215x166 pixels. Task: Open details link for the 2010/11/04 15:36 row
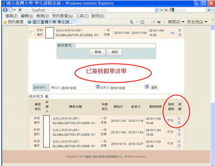point(179,132)
